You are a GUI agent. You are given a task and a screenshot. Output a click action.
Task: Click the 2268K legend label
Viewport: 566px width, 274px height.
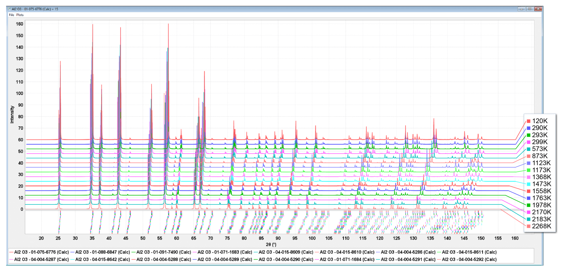tap(541, 226)
